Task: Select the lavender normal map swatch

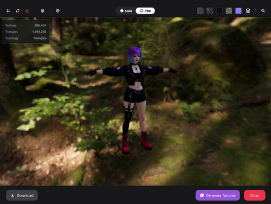Action: (238, 11)
